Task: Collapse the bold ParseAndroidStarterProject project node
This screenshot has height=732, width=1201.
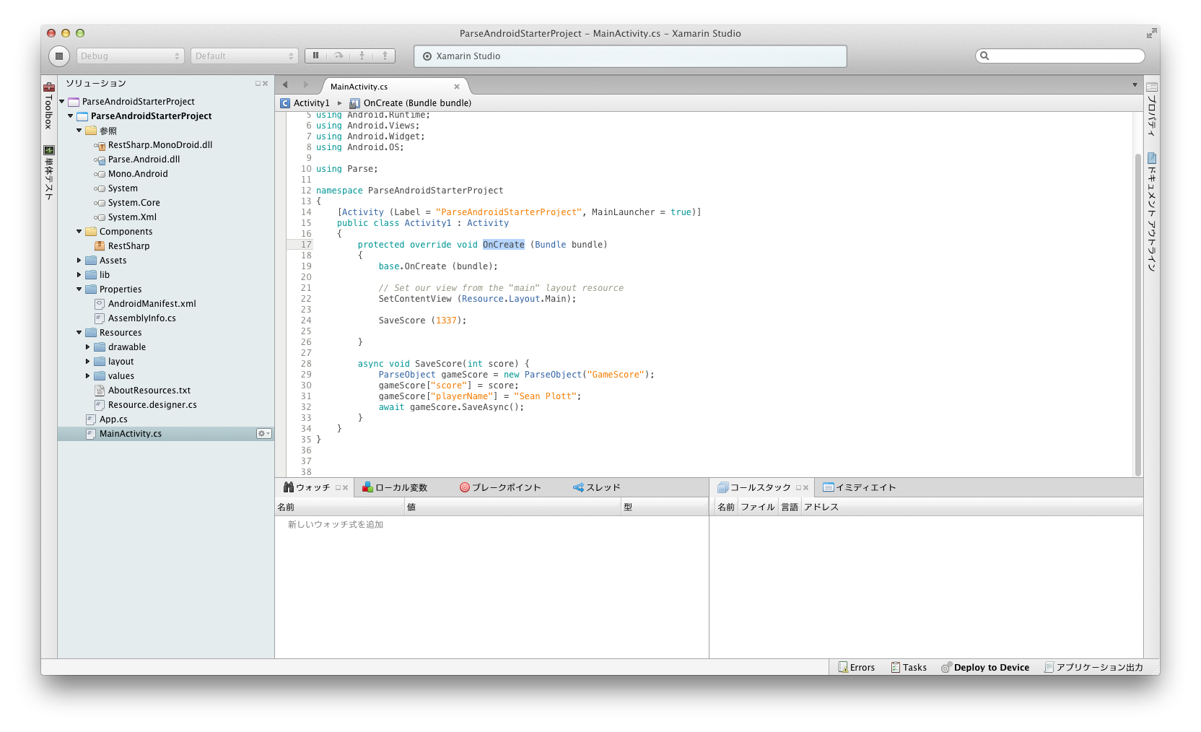Action: [x=71, y=116]
